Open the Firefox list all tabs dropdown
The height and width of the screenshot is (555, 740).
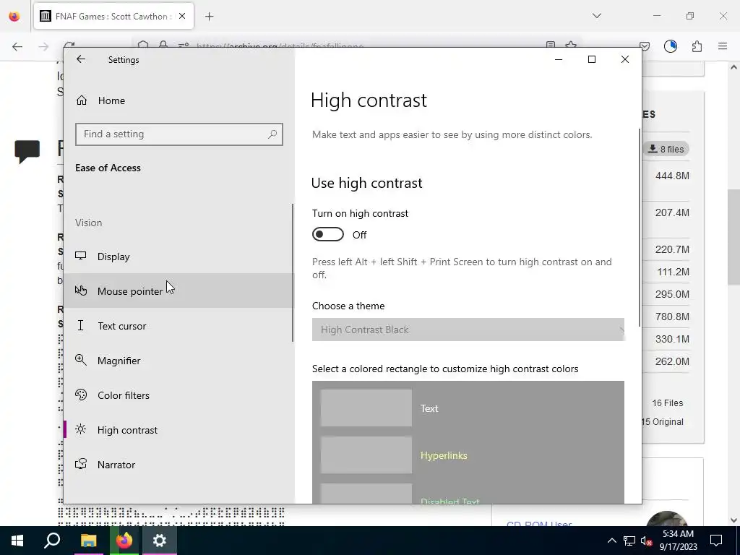(597, 16)
